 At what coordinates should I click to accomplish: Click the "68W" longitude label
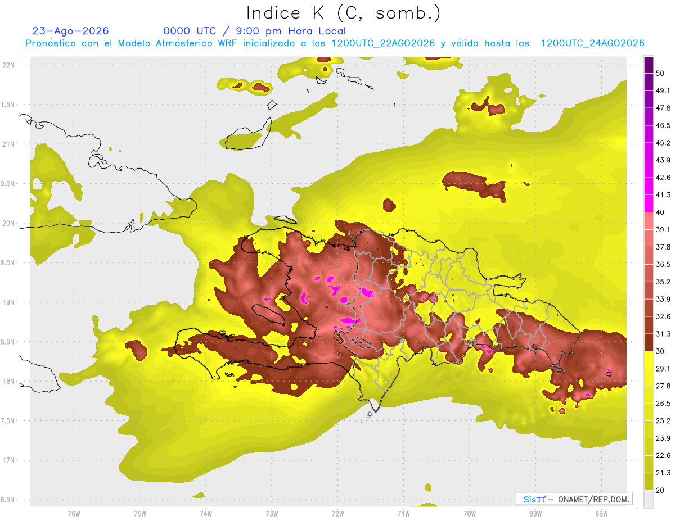tap(601, 513)
